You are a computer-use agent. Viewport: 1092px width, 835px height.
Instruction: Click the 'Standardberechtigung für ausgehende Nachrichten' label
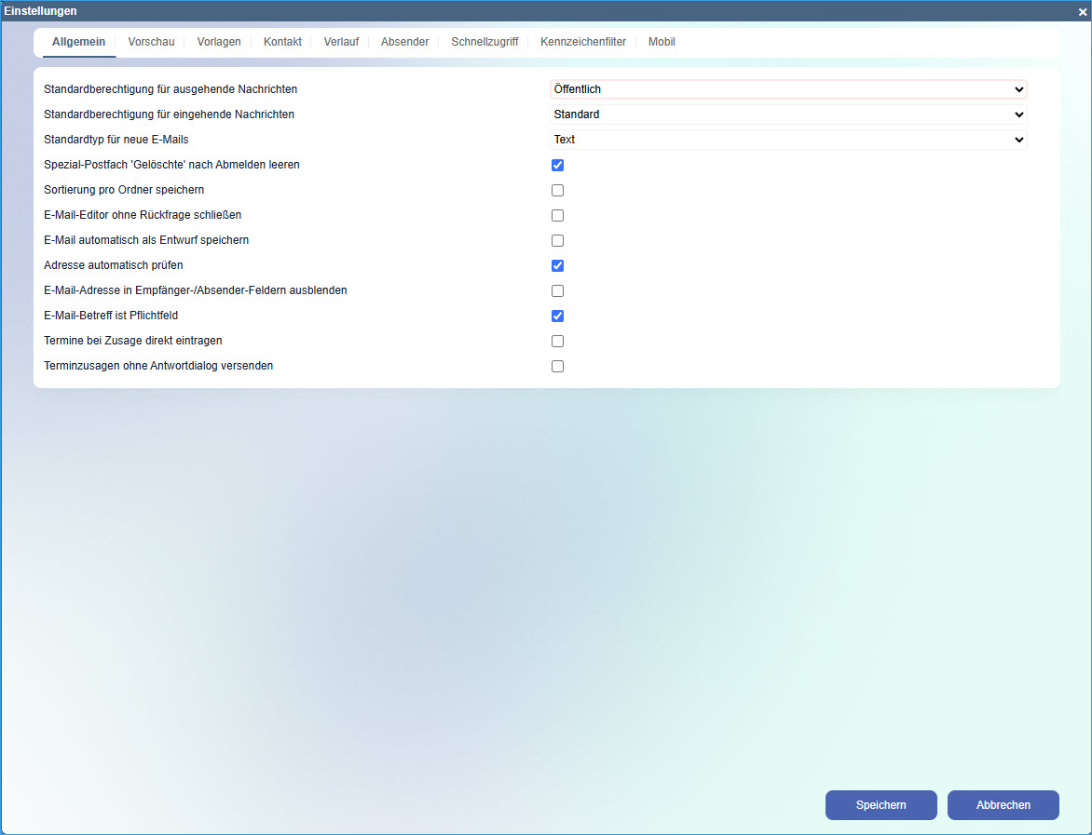[x=171, y=89]
